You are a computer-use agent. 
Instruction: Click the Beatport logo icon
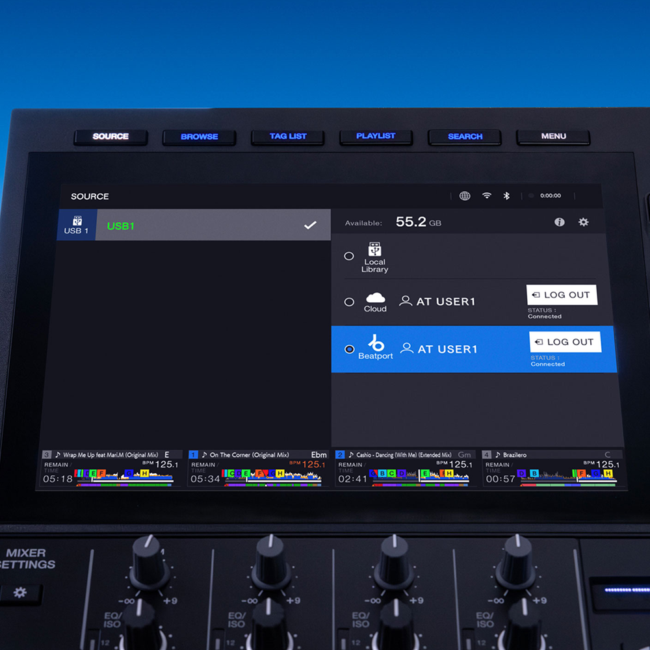click(376, 343)
